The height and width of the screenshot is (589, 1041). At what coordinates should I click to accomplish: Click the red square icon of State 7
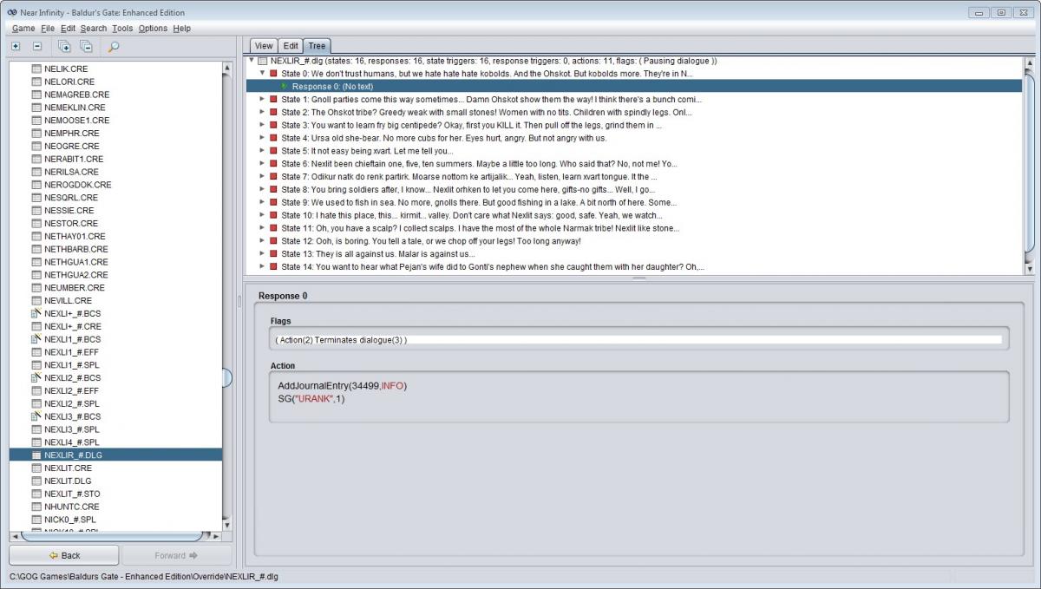click(x=273, y=177)
